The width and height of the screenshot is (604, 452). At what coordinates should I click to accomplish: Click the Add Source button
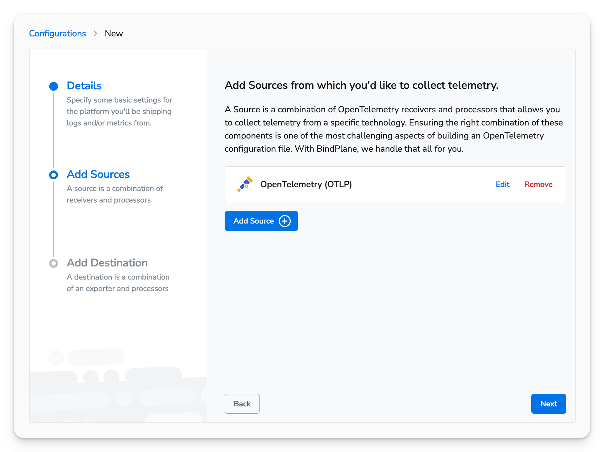pyautogui.click(x=261, y=221)
